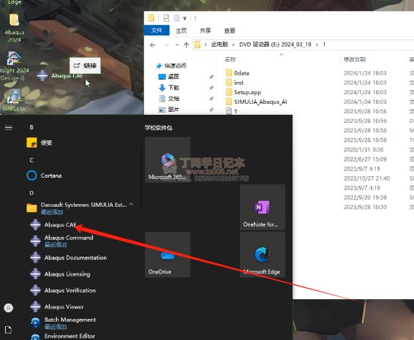Open the Documents icon in Start sidebar
The image size is (414, 340).
(x=9, y=330)
